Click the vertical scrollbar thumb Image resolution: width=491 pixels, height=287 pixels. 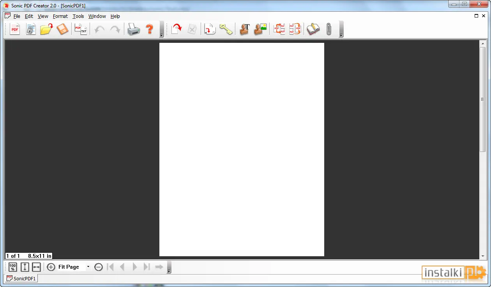coord(483,99)
